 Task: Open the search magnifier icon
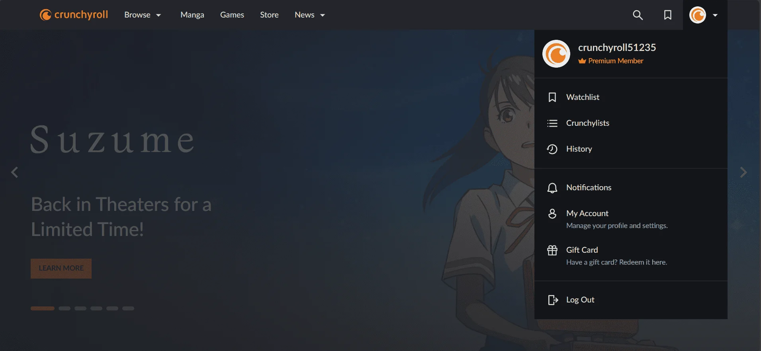(x=638, y=15)
